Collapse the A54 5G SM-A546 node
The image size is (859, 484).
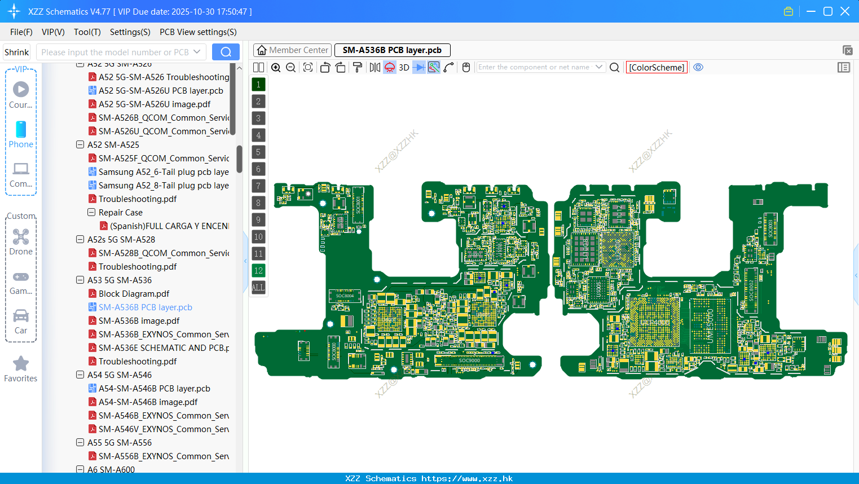pos(80,375)
